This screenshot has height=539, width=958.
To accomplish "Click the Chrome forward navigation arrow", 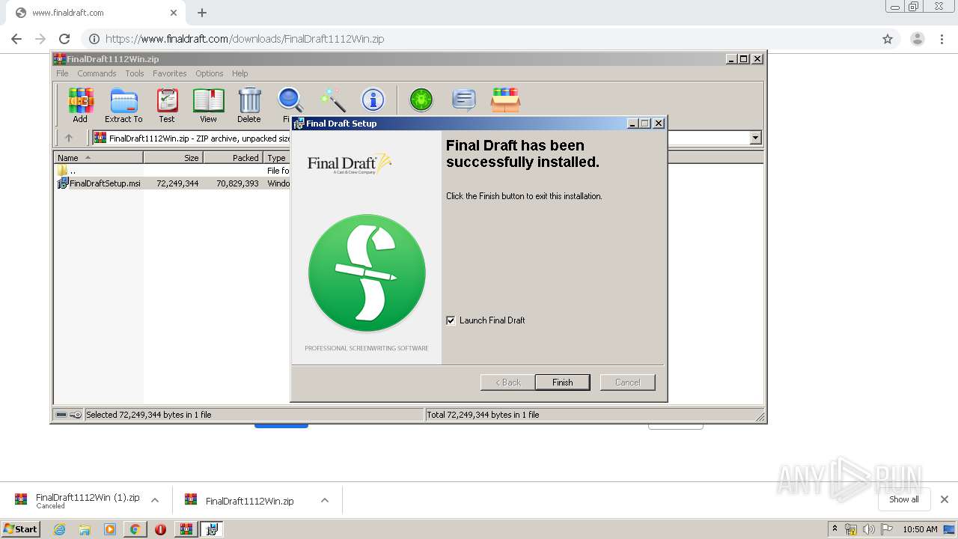I will 40,39.
